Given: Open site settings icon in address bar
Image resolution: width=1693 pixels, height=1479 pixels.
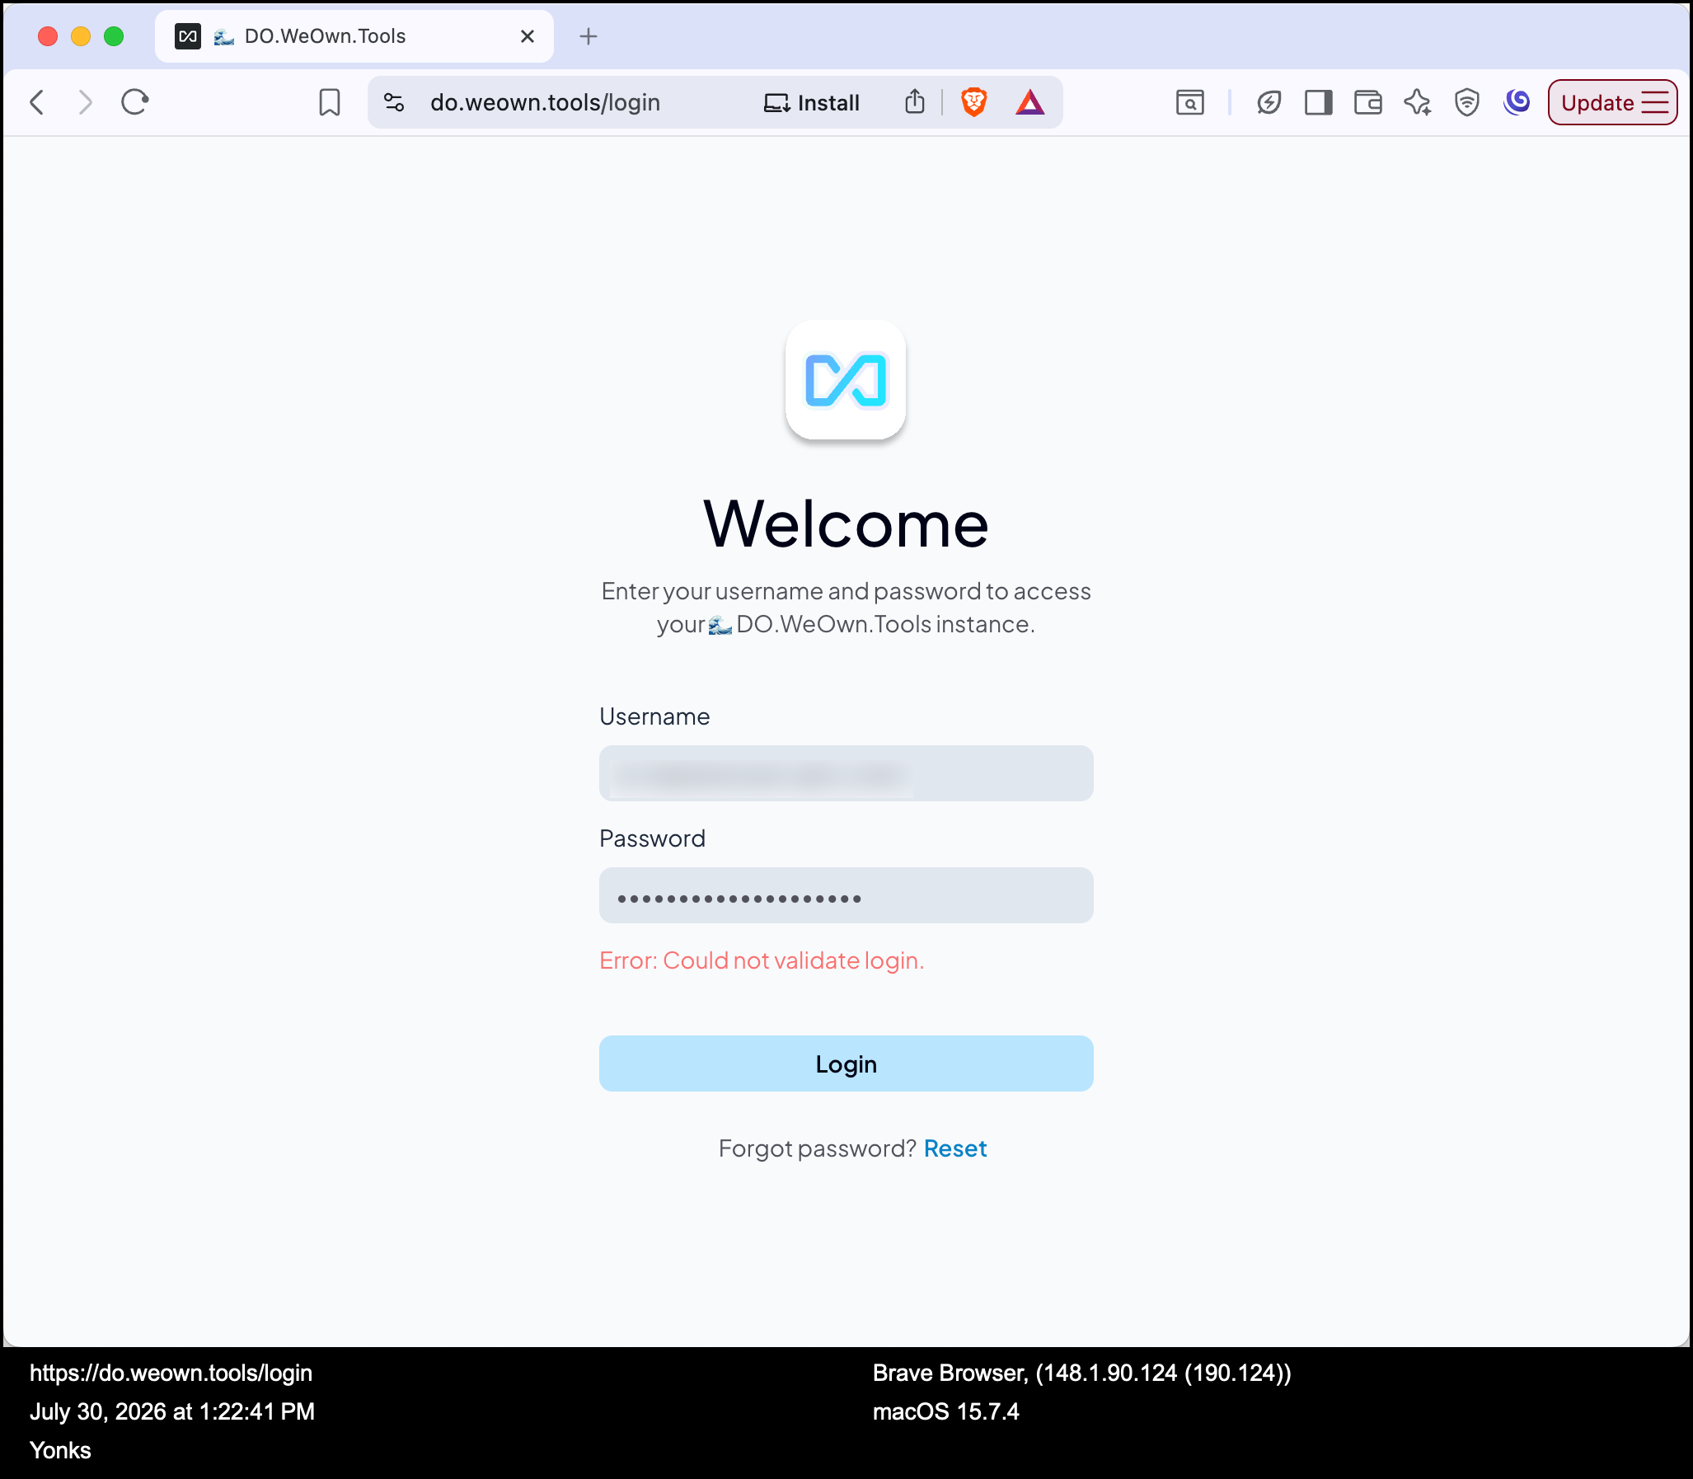Looking at the screenshot, I should point(393,102).
